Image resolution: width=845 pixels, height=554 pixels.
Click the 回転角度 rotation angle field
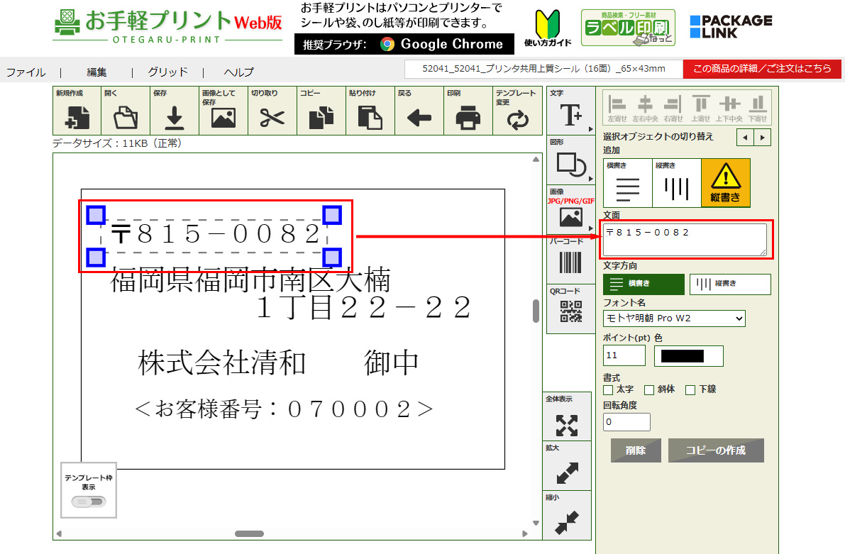click(x=626, y=422)
